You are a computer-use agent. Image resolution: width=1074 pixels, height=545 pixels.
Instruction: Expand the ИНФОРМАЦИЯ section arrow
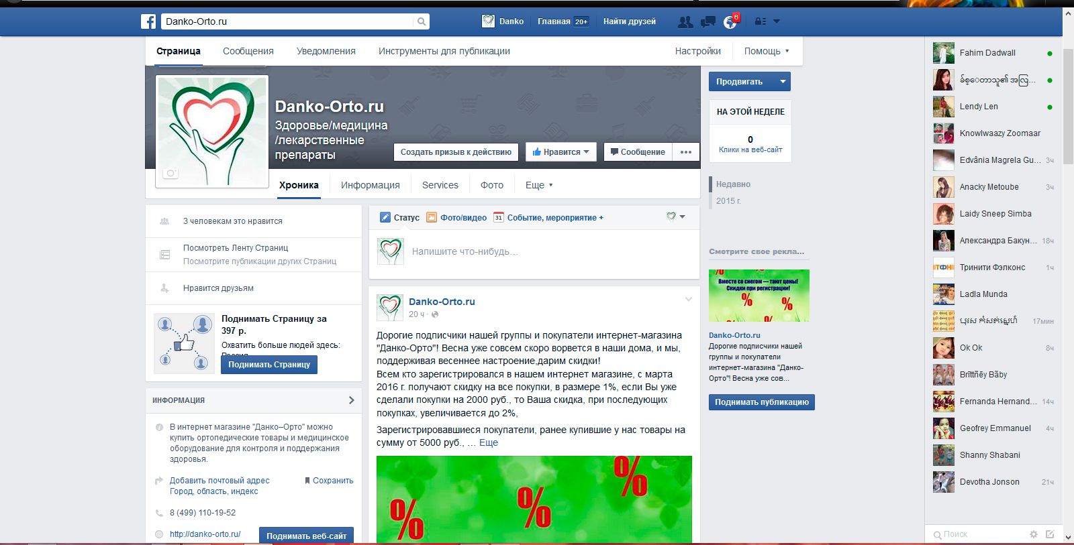pos(351,400)
